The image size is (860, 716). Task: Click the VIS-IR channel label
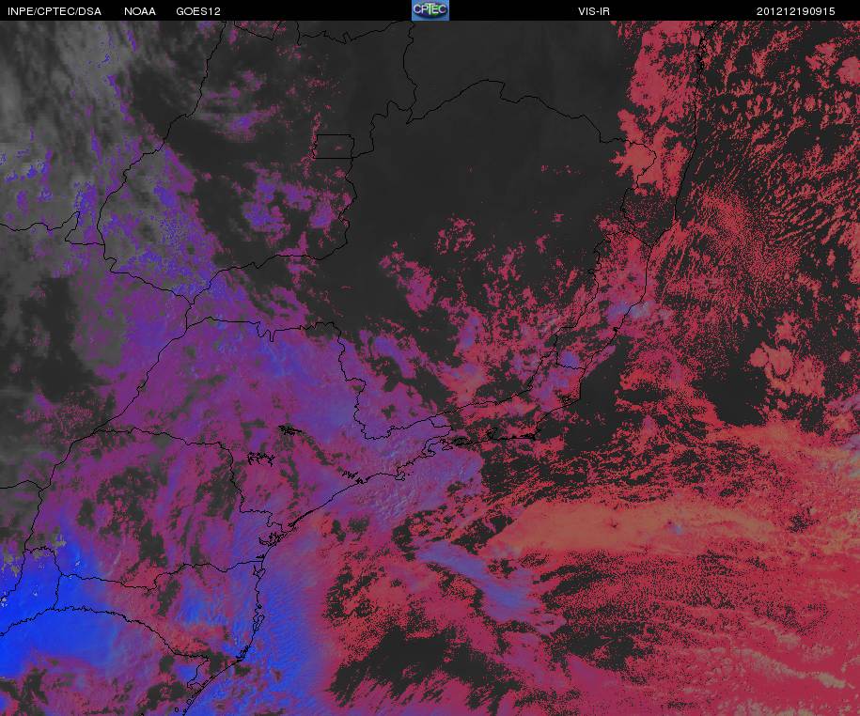pos(593,11)
